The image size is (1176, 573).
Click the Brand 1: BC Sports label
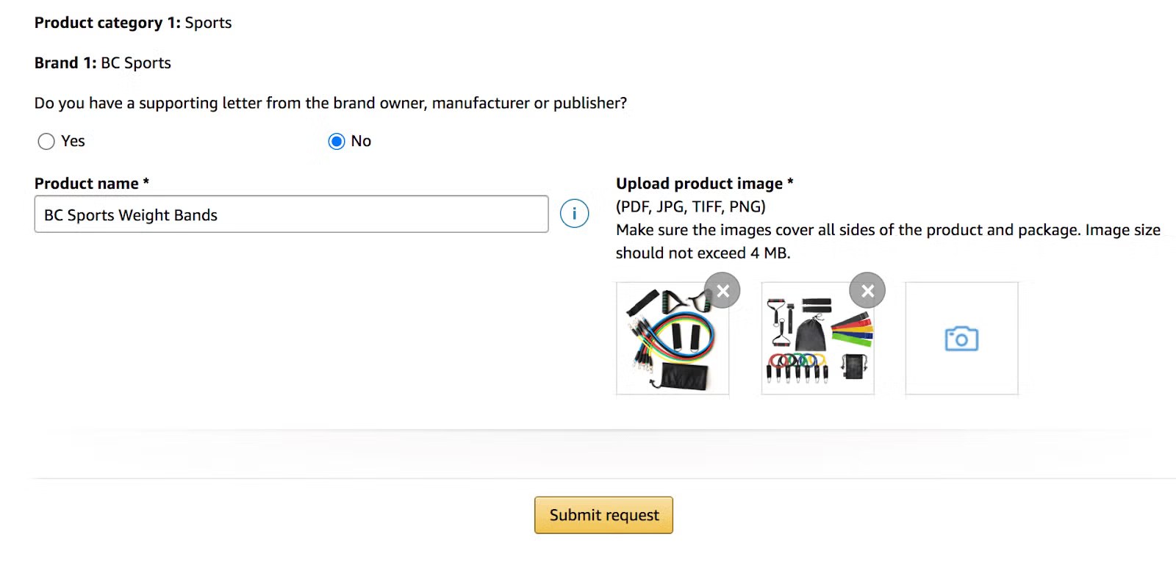click(101, 63)
